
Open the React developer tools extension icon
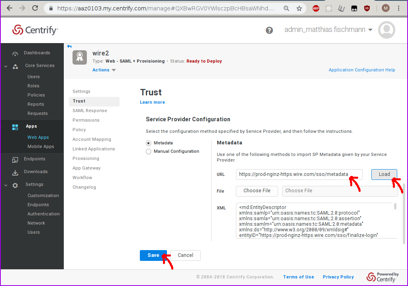point(329,8)
